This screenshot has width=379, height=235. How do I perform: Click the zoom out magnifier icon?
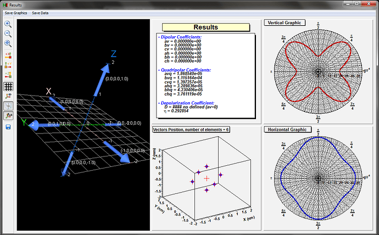(x=8, y=33)
